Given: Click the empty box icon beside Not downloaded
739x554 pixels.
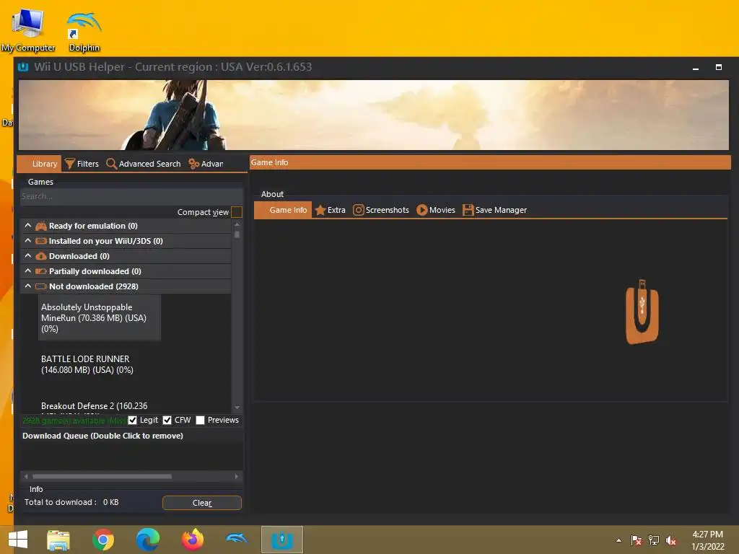Looking at the screenshot, I should [41, 286].
